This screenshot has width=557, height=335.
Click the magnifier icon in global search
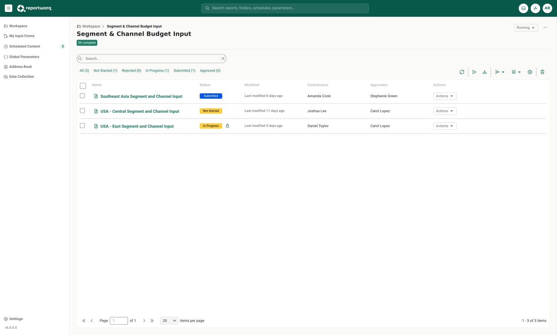tap(207, 8)
